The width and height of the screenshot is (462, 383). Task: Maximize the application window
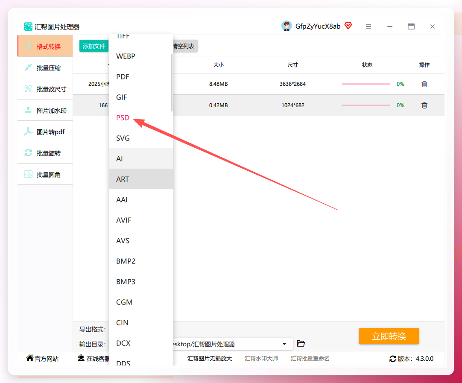point(411,26)
